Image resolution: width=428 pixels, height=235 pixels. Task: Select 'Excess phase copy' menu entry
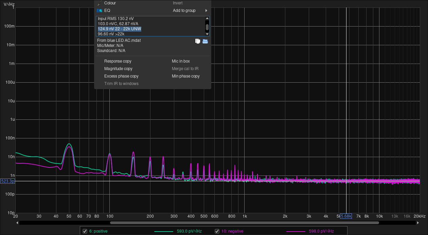(121, 76)
